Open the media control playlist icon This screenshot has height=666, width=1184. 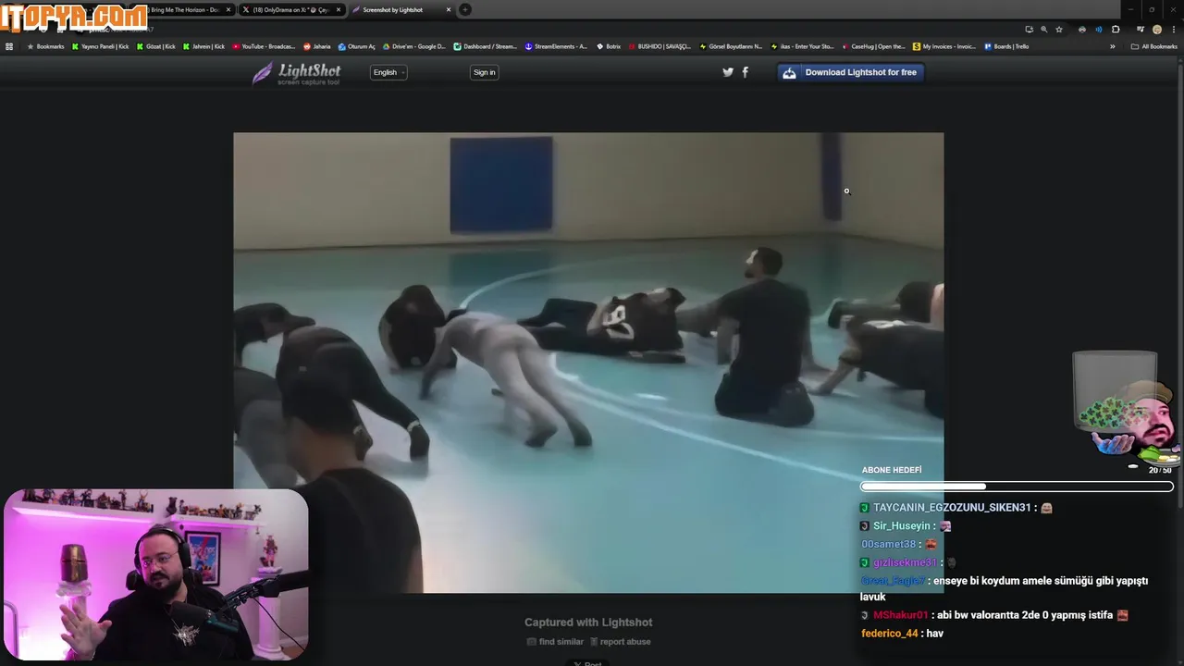[x=1140, y=30]
